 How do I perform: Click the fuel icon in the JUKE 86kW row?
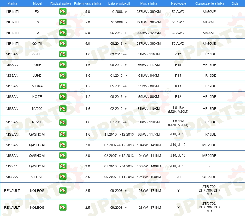pos(63,64)
